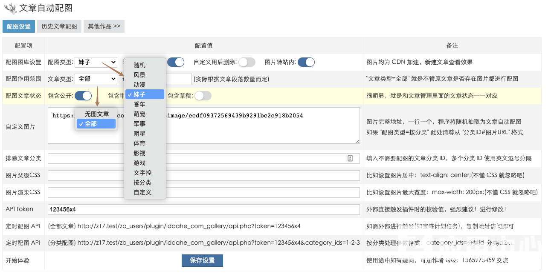Click into the API Token input field
551x274 pixels.
point(204,209)
